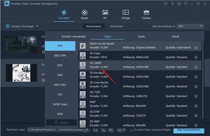Select MKV in format list
Viewport: 210px width, 136px height.
click(60, 75)
